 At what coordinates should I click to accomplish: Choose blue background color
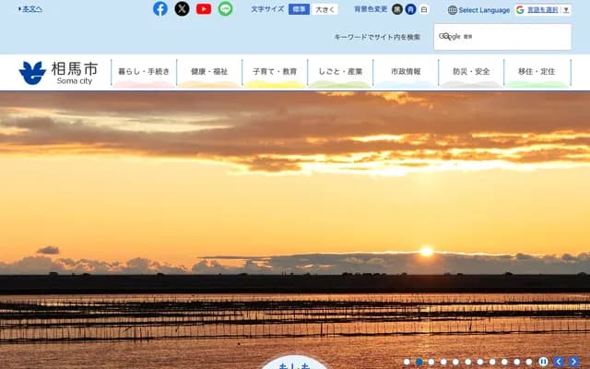(410, 9)
